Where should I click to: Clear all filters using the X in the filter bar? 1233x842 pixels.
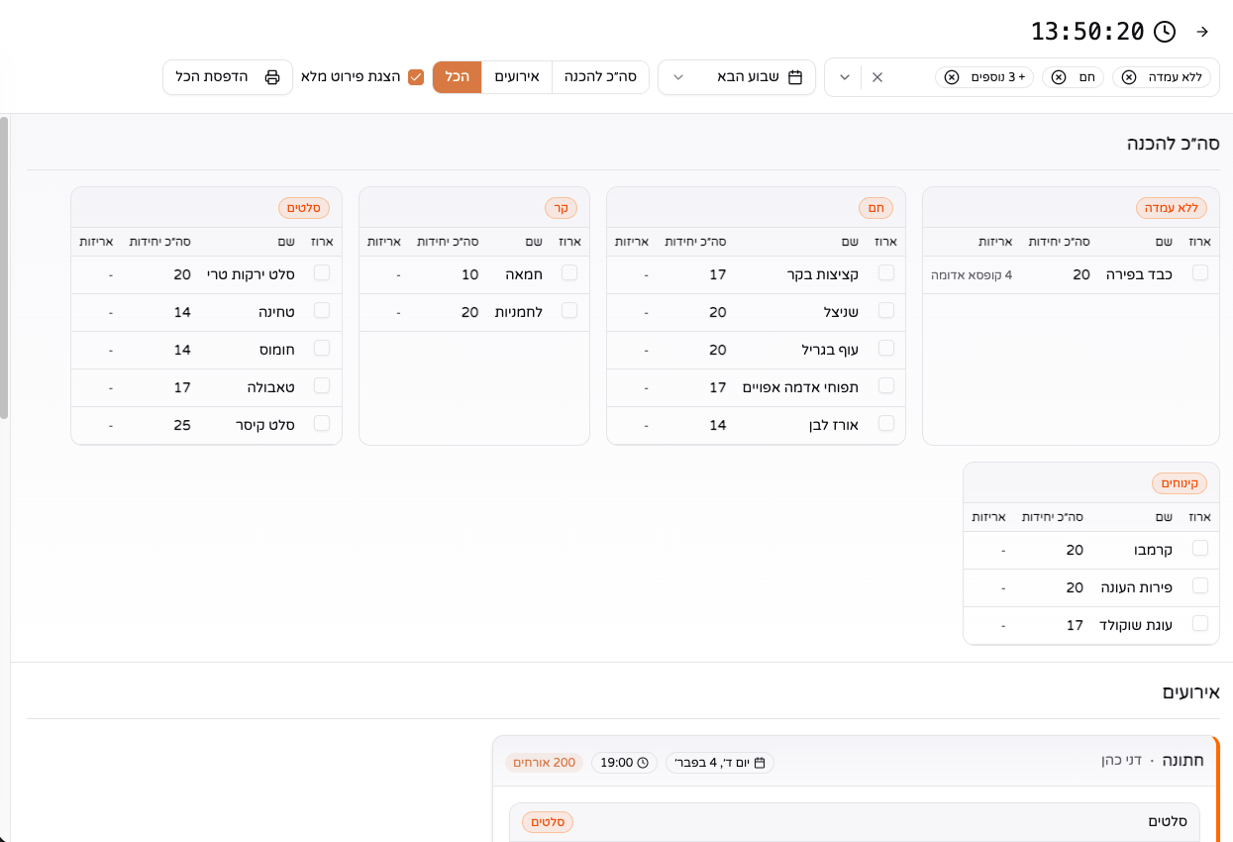pyautogui.click(x=876, y=76)
